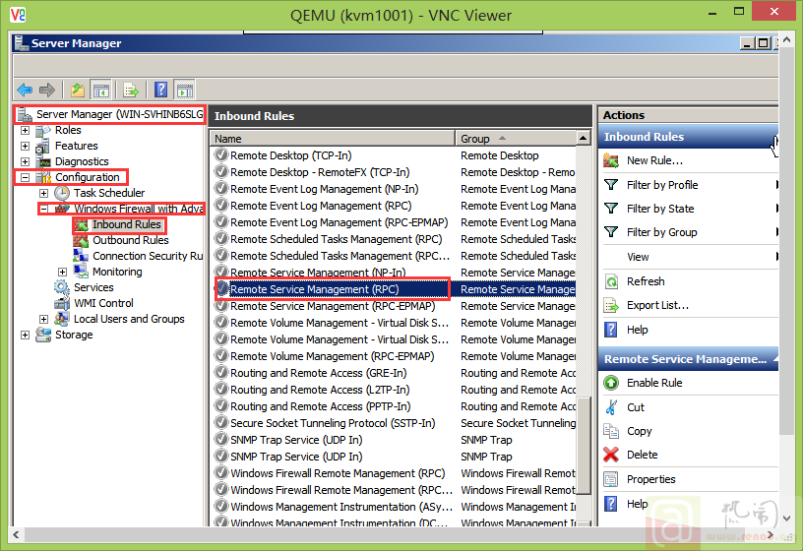The image size is (803, 551).
Task: Sort rules by the Group column header
Action: pos(516,139)
